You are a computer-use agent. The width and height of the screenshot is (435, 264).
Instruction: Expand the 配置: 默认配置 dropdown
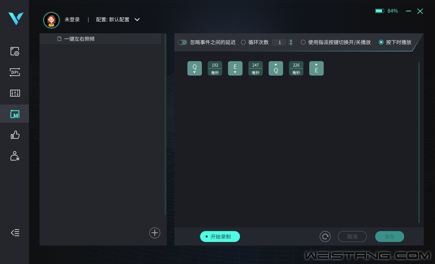point(137,20)
